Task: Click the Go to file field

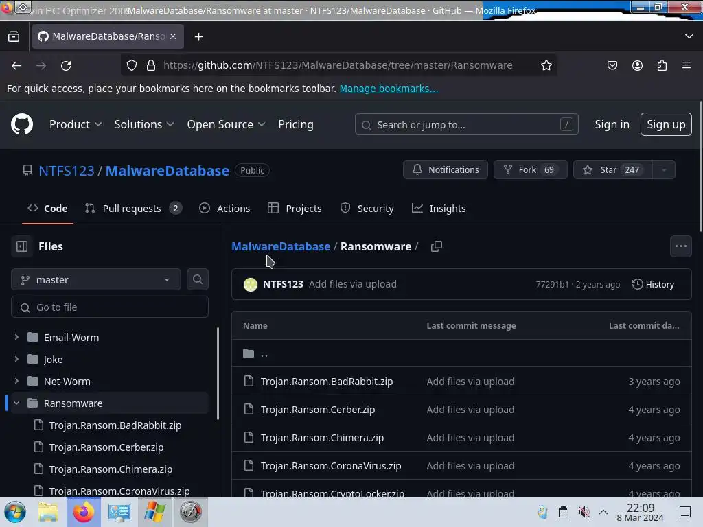Action: (110, 307)
